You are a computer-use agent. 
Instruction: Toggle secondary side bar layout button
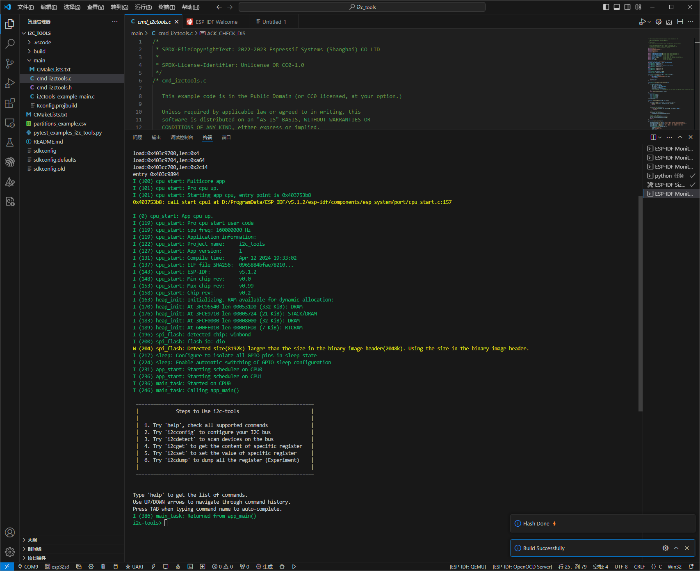tap(627, 7)
